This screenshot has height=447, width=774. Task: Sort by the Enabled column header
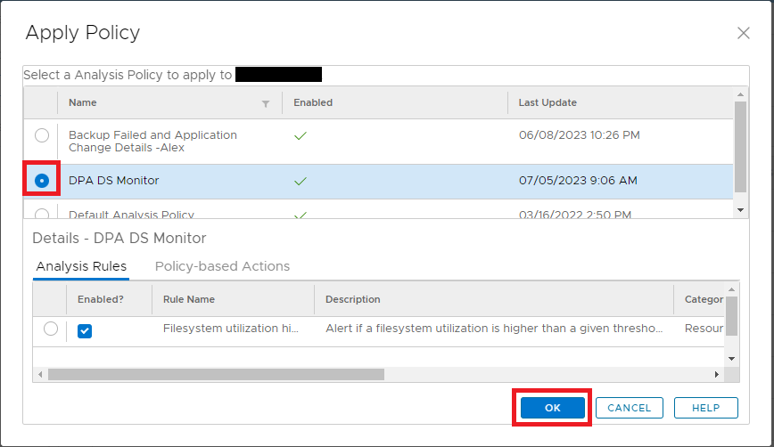pos(313,102)
